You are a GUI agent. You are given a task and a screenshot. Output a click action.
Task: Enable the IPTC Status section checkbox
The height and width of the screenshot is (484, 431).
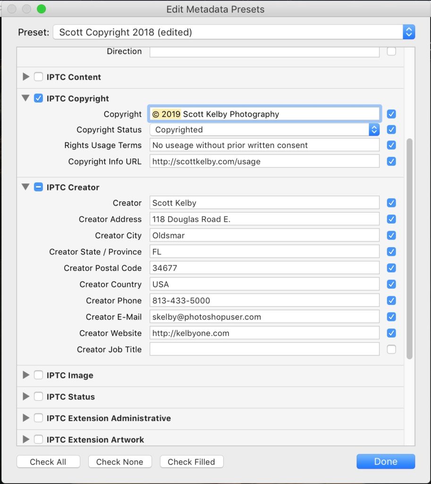(39, 397)
